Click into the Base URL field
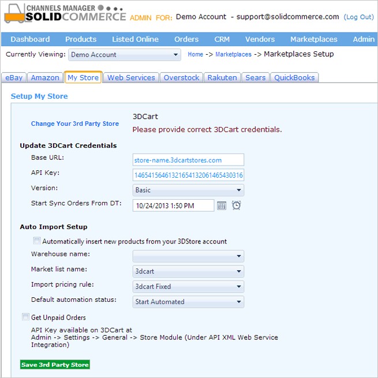 [x=188, y=160]
